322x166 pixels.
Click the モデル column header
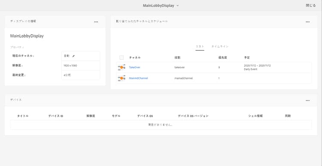[116, 116]
